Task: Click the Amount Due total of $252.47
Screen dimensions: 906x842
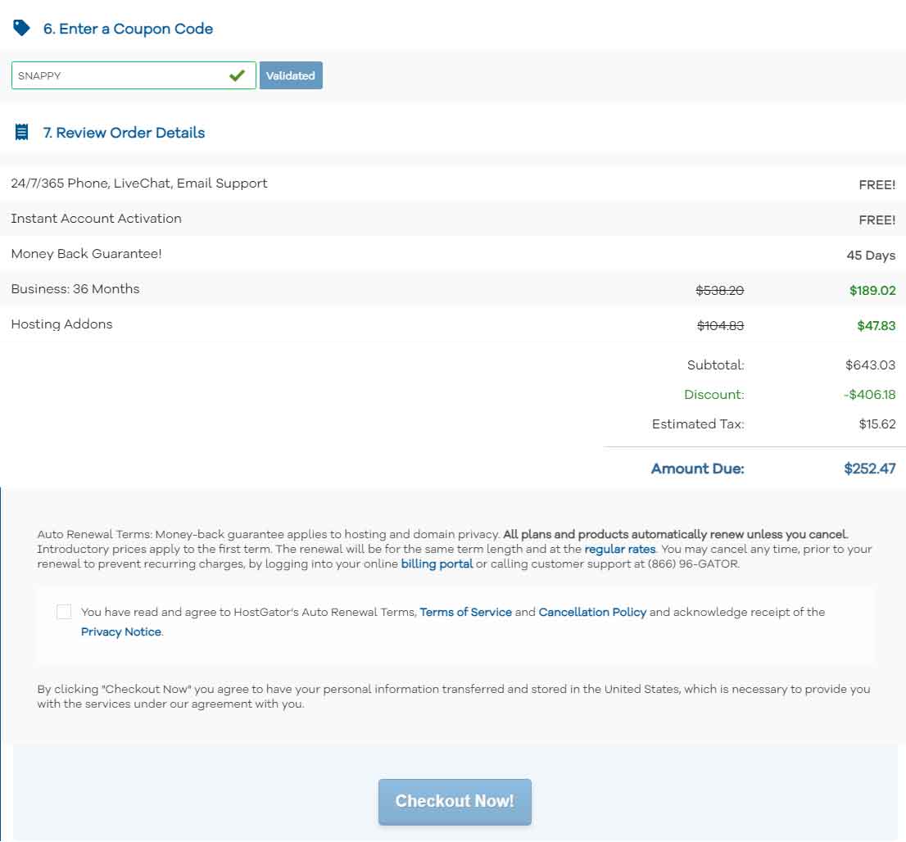Action: pyautogui.click(x=869, y=469)
